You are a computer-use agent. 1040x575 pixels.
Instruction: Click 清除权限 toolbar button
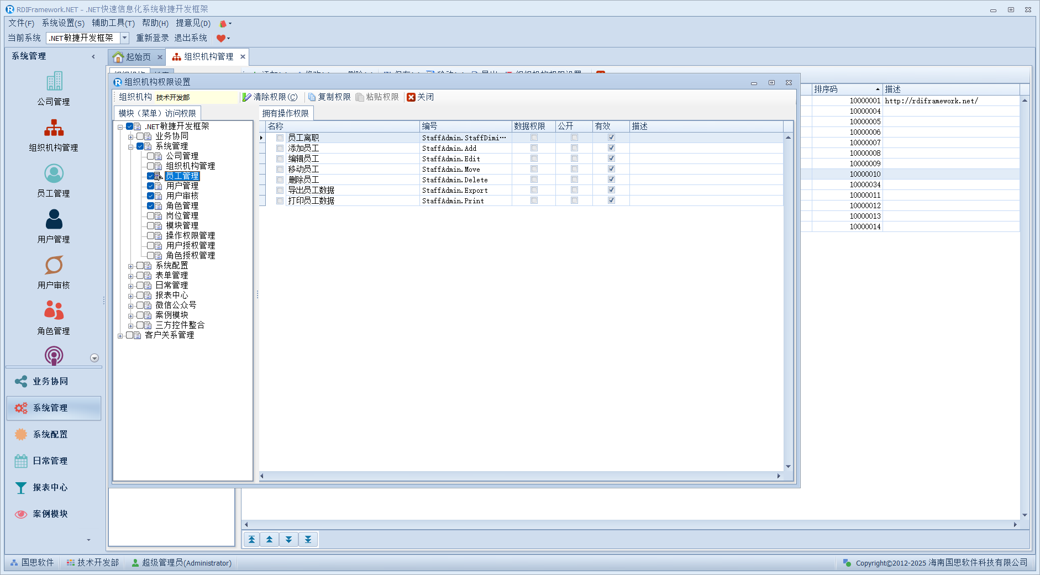click(x=270, y=97)
